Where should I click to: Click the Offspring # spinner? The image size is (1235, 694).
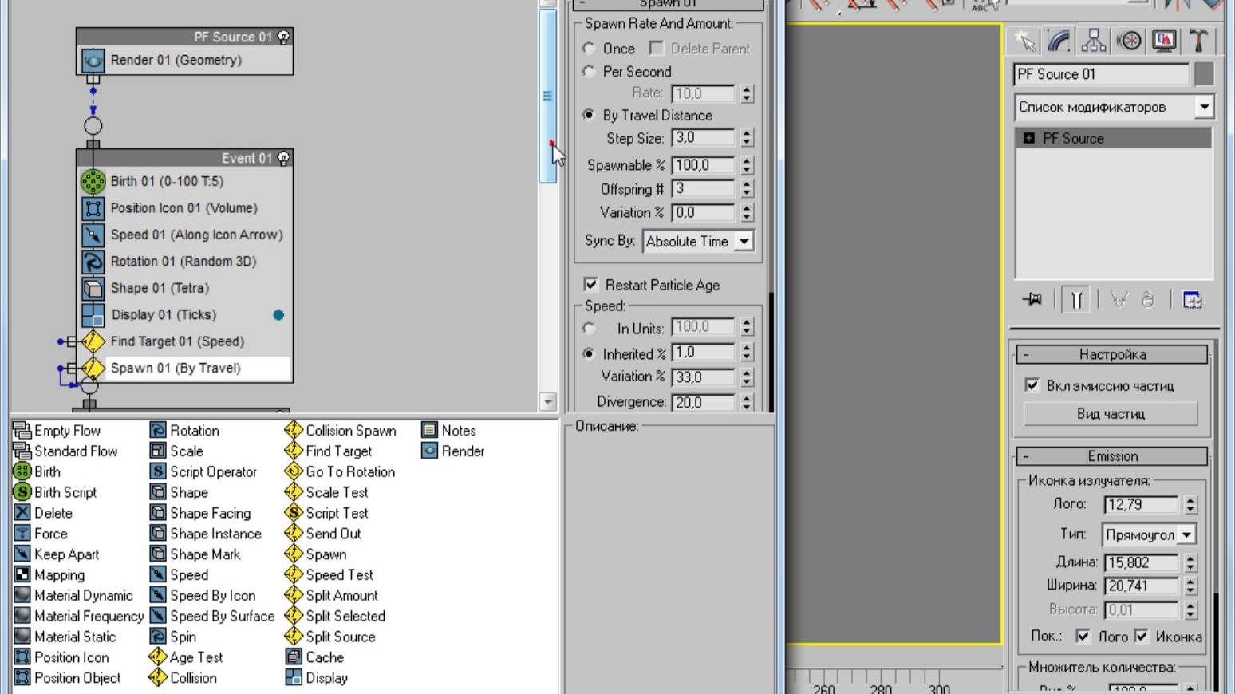747,189
